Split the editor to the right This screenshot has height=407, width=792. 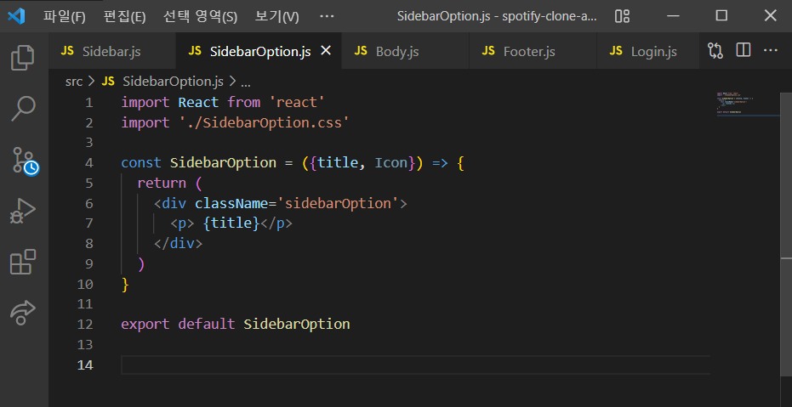(743, 50)
